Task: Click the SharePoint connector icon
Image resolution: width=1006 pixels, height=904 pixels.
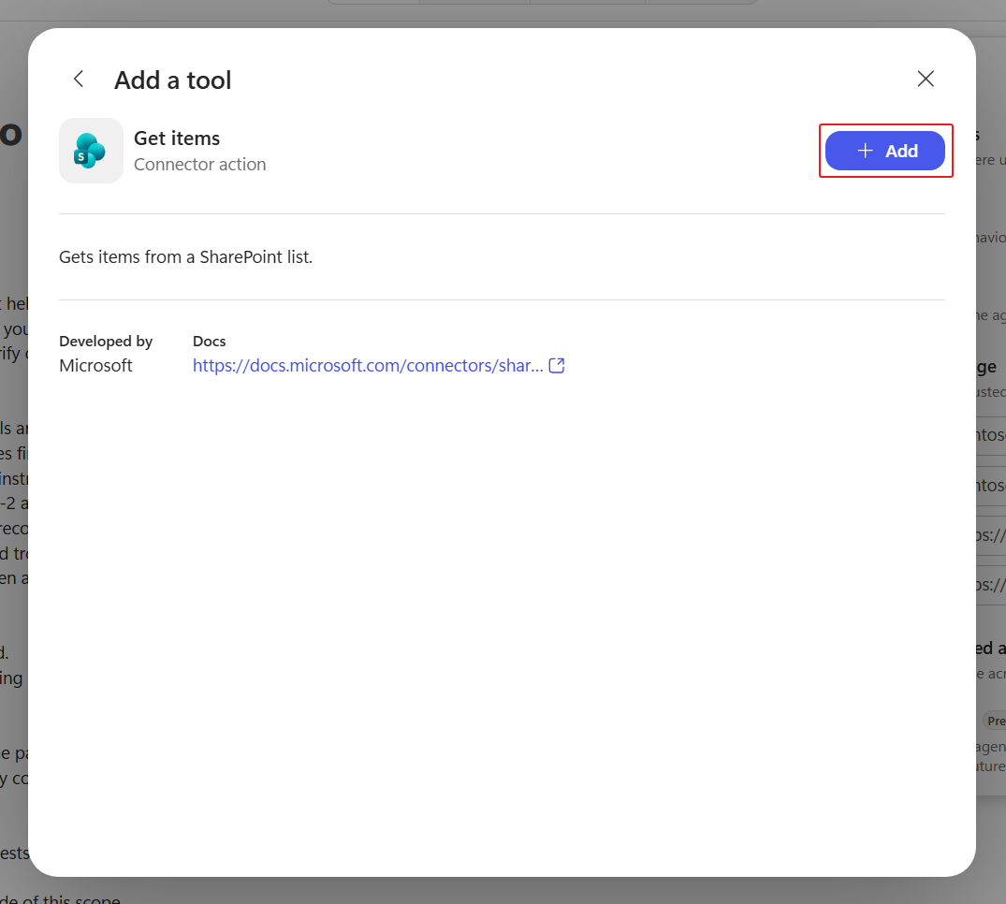Action: pos(91,151)
